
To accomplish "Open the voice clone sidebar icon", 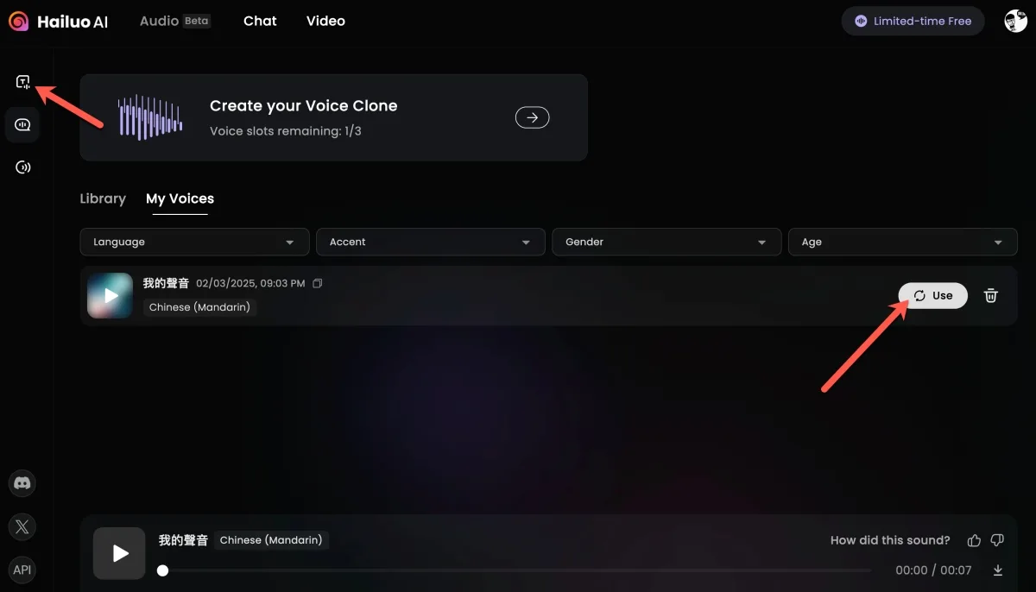I will (x=22, y=167).
